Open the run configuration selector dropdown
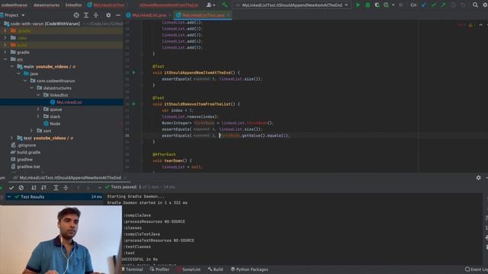The width and height of the screenshot is (488, 274). coord(292,5)
